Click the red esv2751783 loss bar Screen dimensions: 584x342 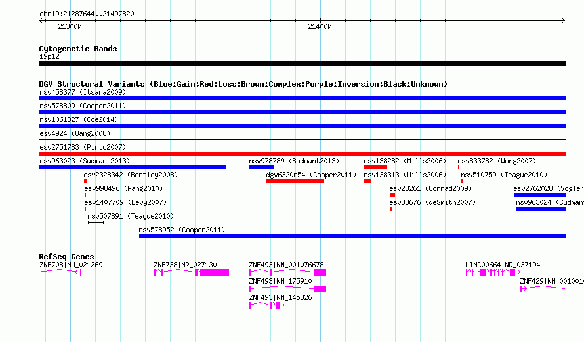pyautogui.click(x=302, y=154)
